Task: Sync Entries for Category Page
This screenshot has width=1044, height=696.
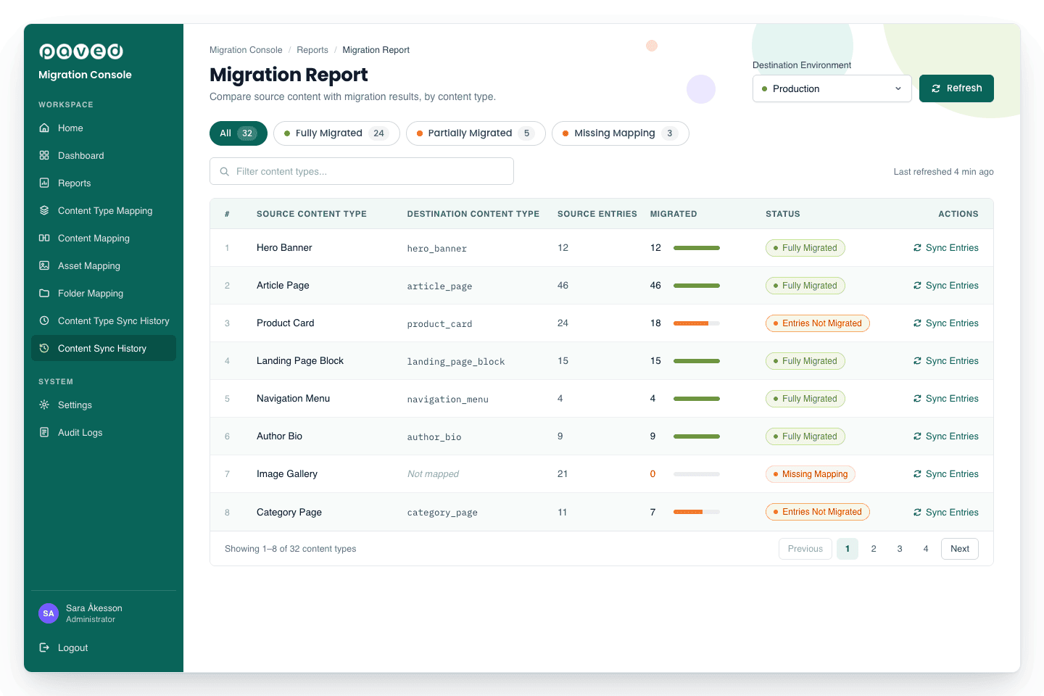Action: 946,513
